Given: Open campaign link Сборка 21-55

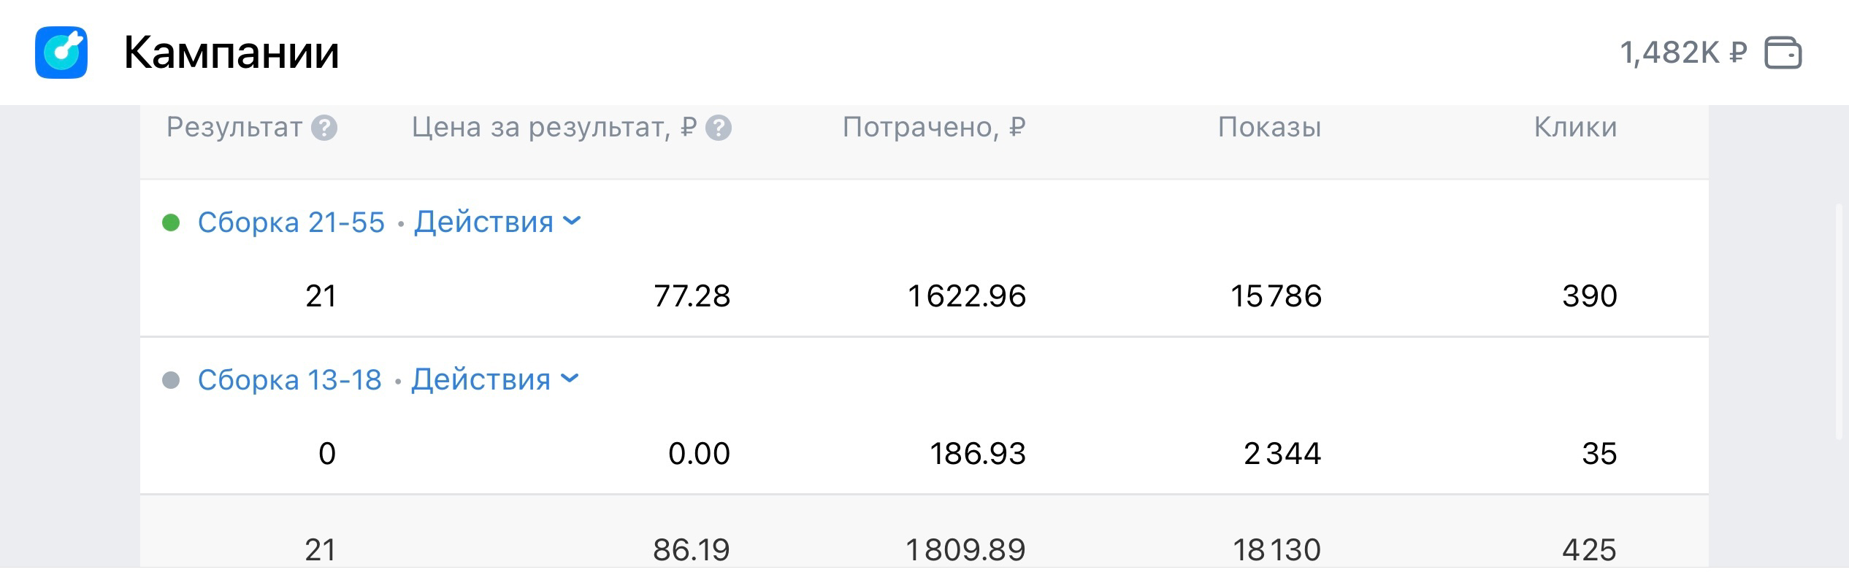Looking at the screenshot, I should click(x=291, y=223).
